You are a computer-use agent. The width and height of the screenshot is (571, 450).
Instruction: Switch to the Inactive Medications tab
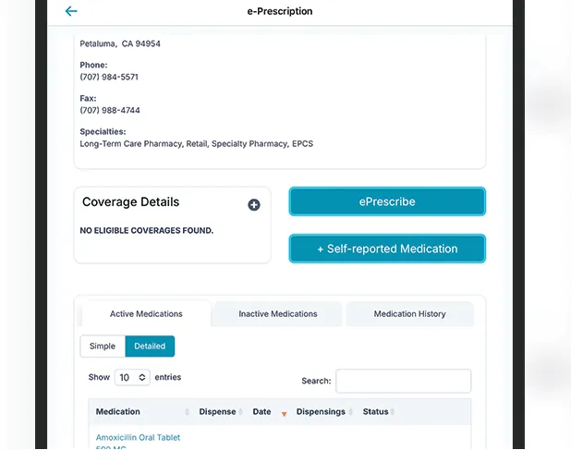277,314
